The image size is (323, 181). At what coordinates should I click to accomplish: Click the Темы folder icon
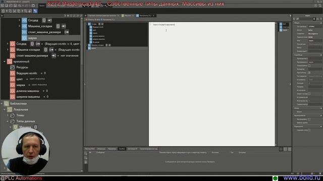coord(13,115)
